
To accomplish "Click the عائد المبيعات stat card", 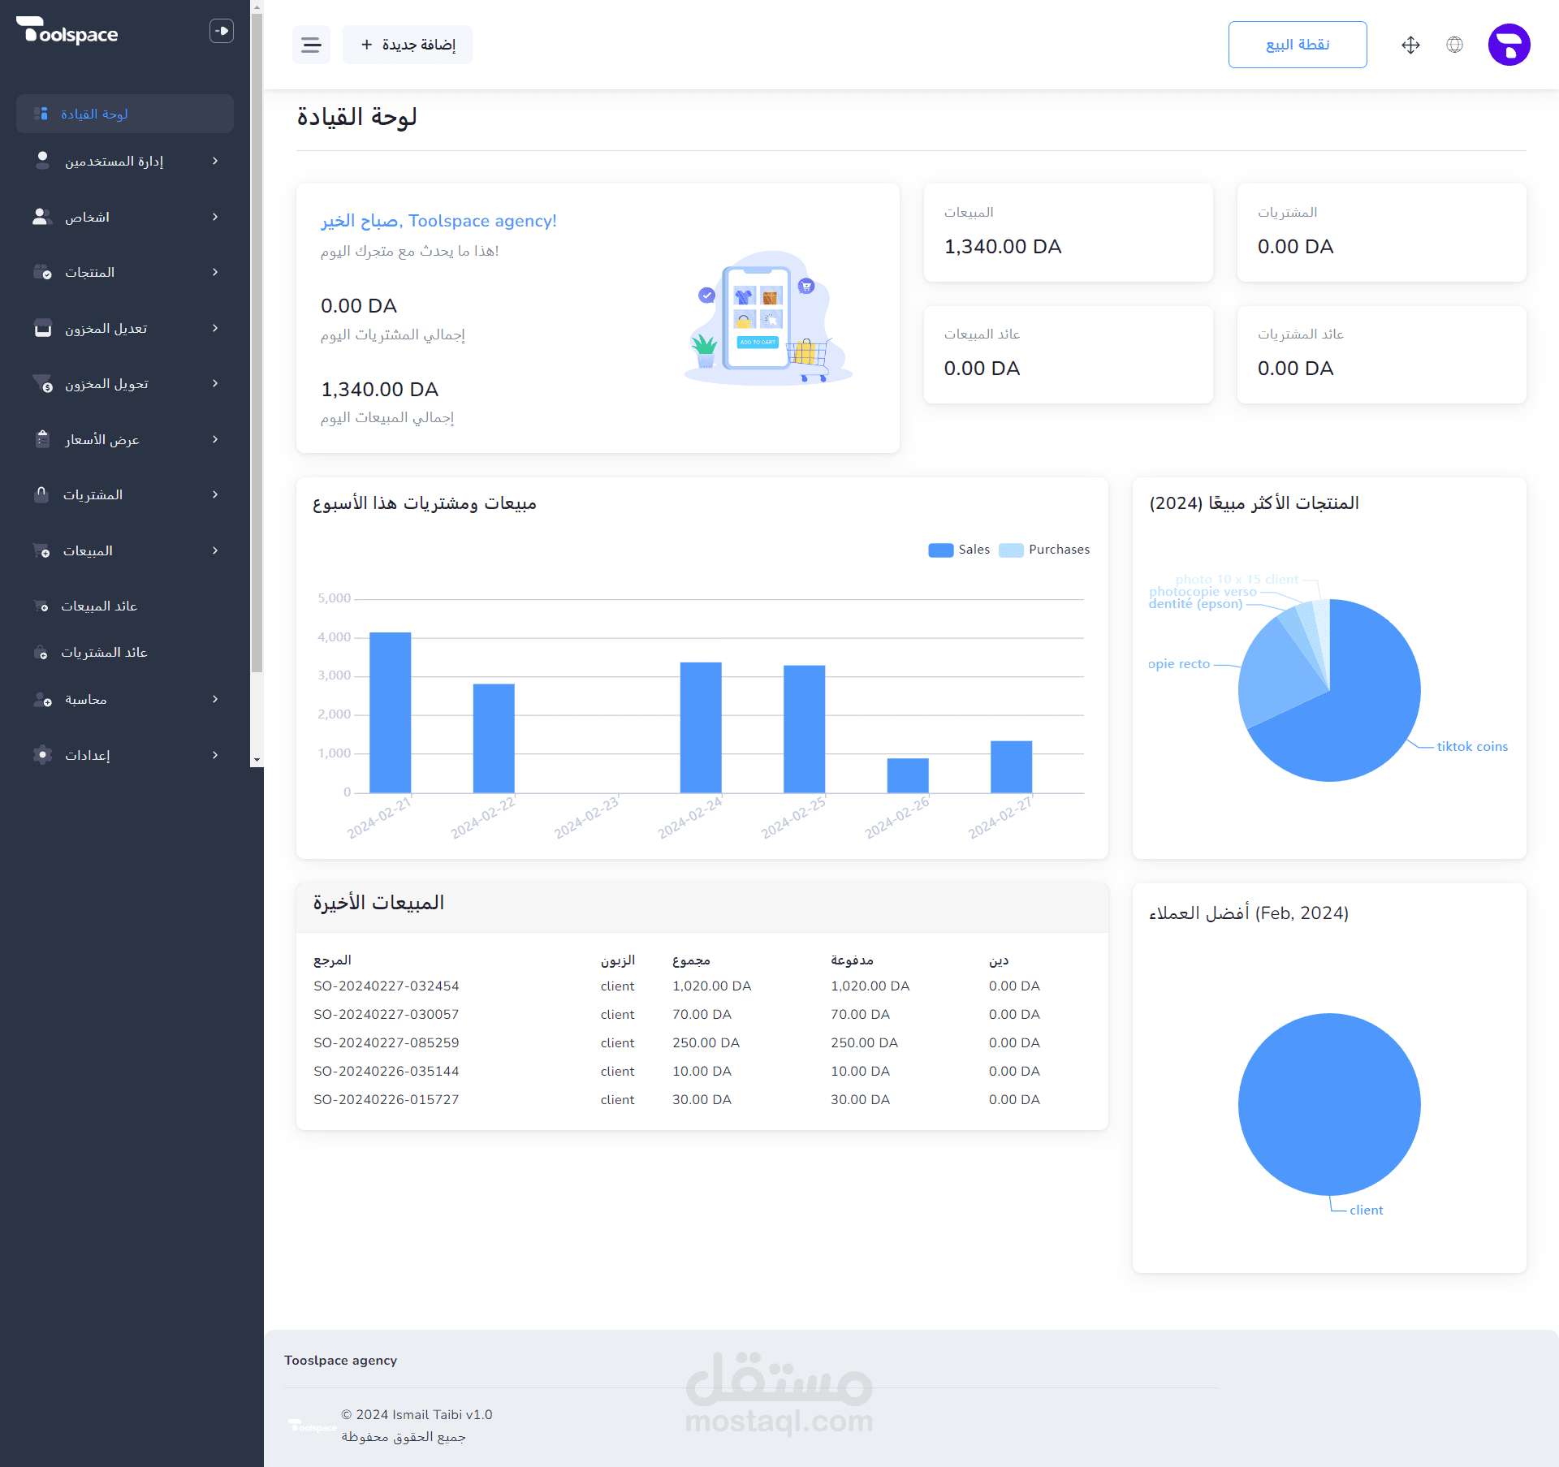I will (1069, 354).
